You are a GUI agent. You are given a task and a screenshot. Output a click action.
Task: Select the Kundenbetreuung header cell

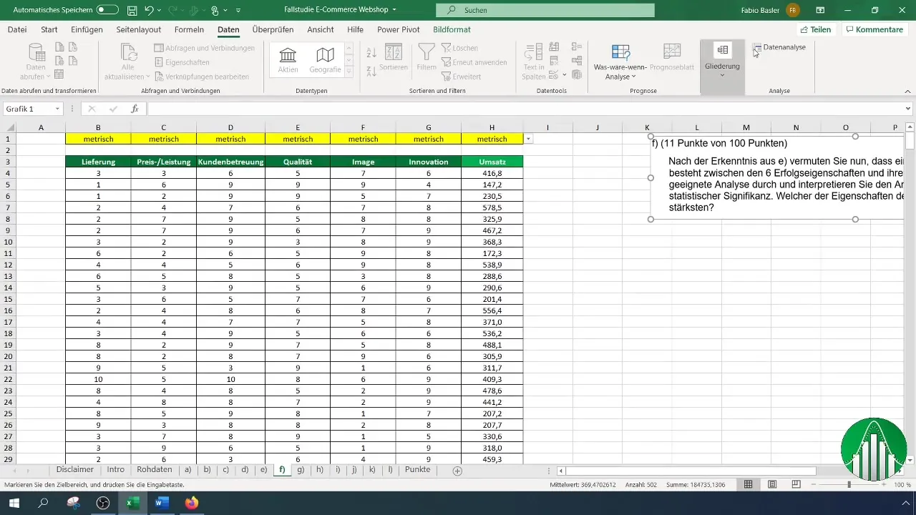tap(230, 162)
